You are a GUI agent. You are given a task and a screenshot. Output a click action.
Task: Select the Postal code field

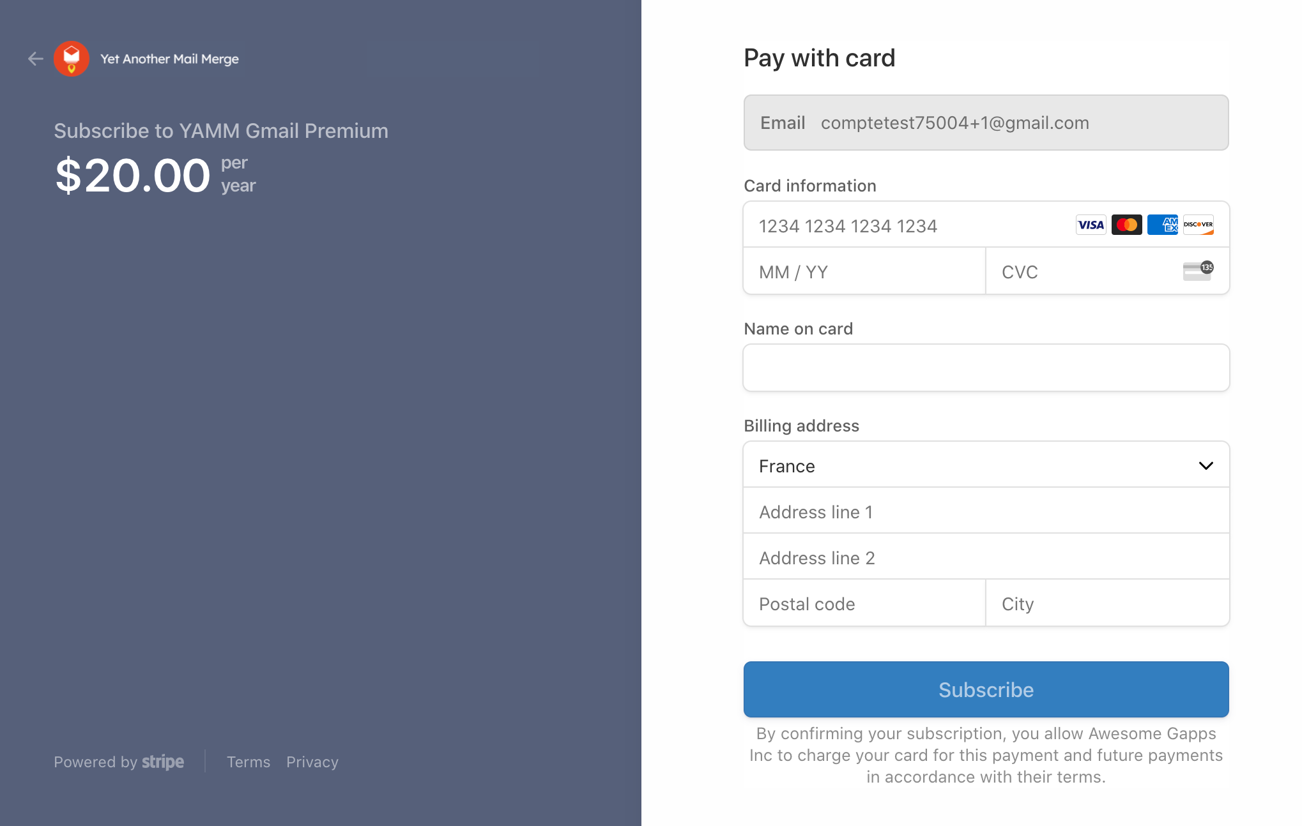pos(864,603)
